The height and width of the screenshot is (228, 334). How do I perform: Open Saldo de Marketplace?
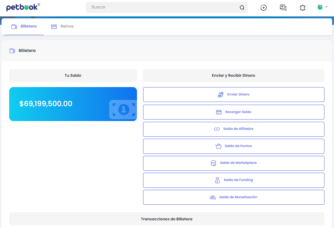click(x=233, y=163)
